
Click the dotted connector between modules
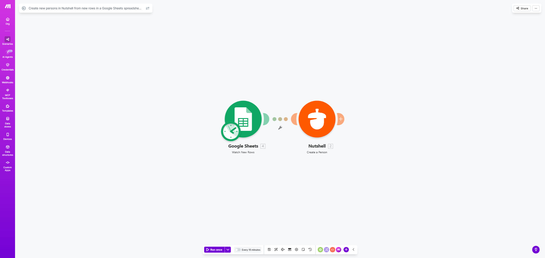[x=280, y=119]
